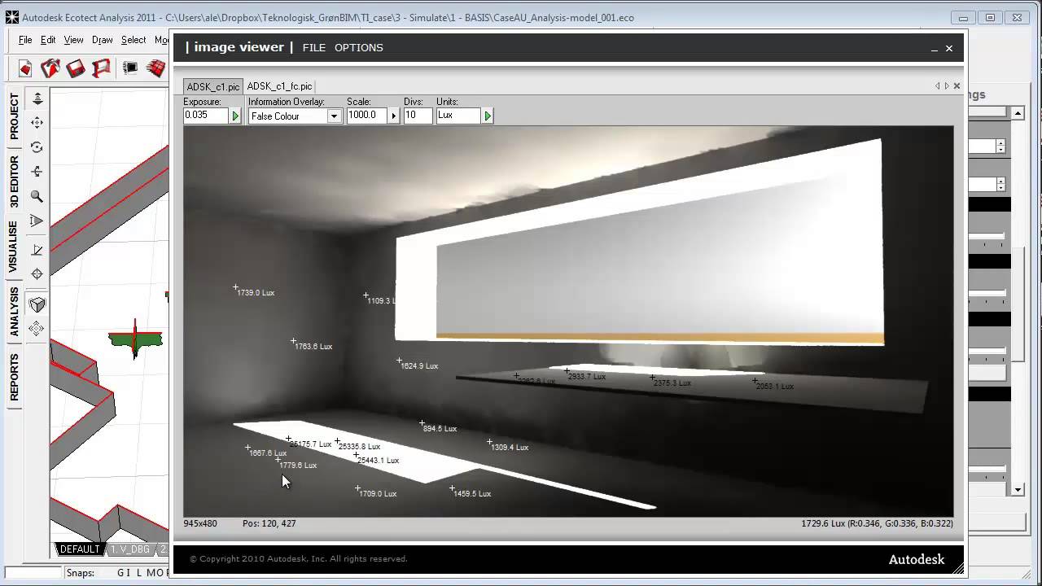Click the 1309.4 Lux measurement label
This screenshot has height=586, width=1042.
click(510, 448)
